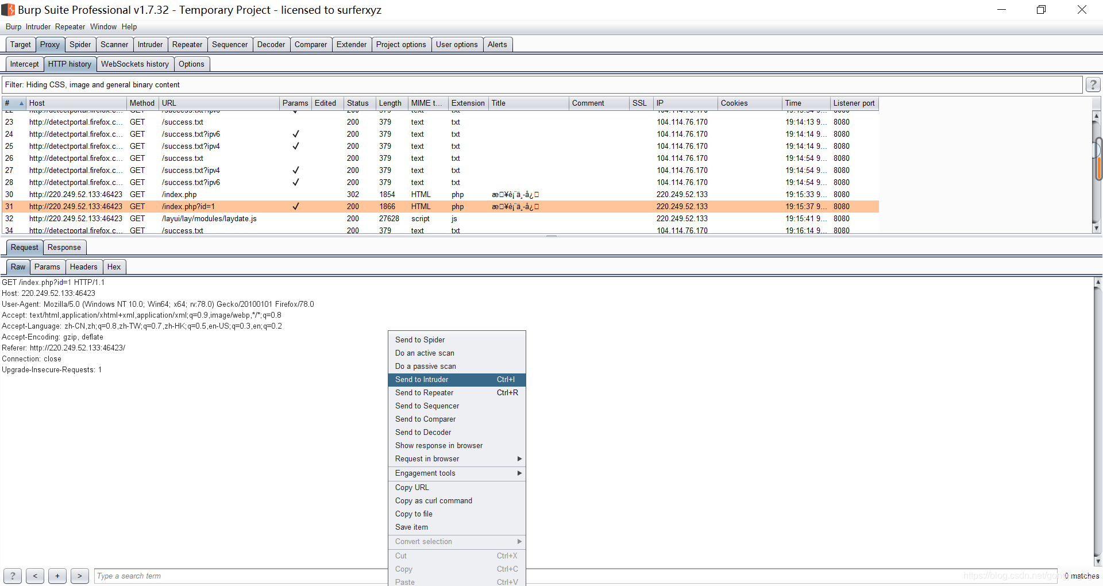Viewport: 1103px width, 586px height.
Task: Open the User options tab
Action: pyautogui.click(x=457, y=44)
